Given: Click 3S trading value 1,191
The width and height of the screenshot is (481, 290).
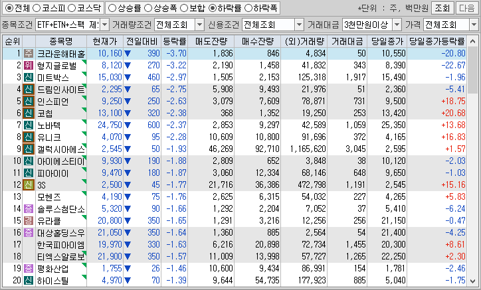Looking at the screenshot, I should click(356, 185).
